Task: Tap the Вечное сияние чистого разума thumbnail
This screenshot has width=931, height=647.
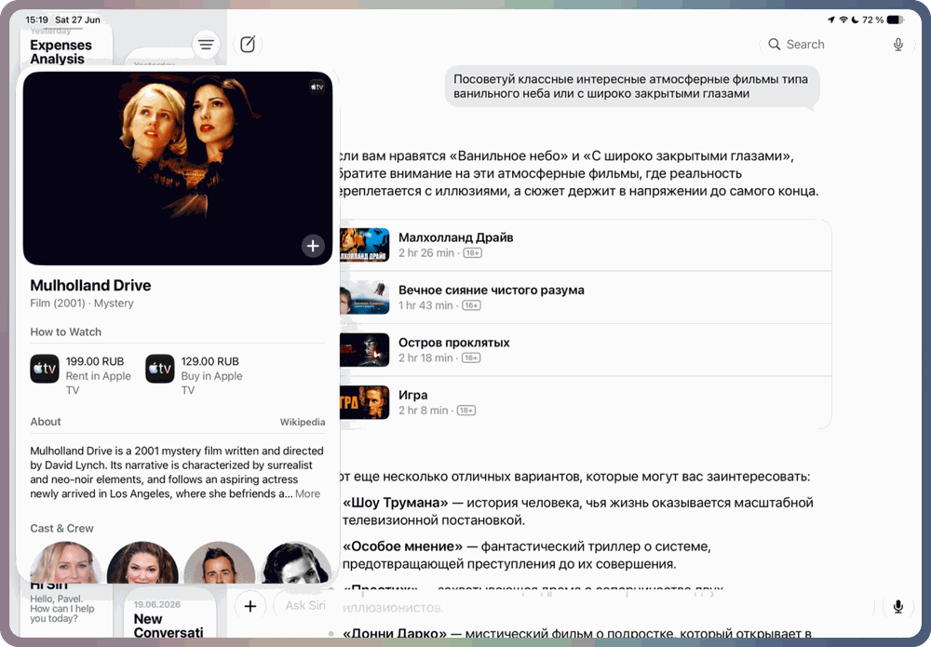Action: pos(365,297)
